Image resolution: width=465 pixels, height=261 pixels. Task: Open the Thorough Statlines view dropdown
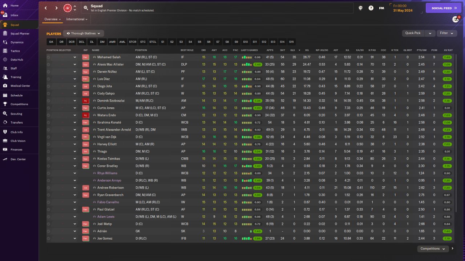(83, 33)
